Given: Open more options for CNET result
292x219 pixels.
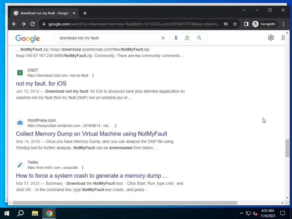Looking at the screenshot, I should point(93,76).
